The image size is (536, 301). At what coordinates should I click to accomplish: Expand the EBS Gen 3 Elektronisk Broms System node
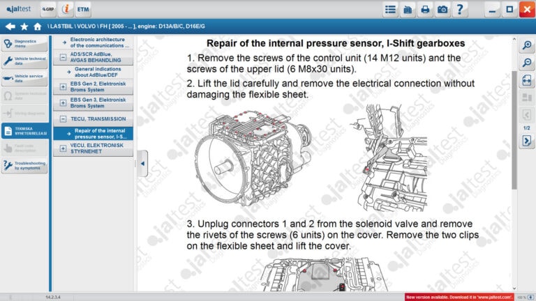tap(63, 102)
